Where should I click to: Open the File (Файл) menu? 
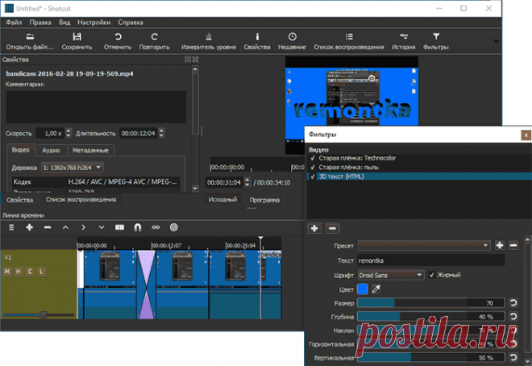(14, 23)
